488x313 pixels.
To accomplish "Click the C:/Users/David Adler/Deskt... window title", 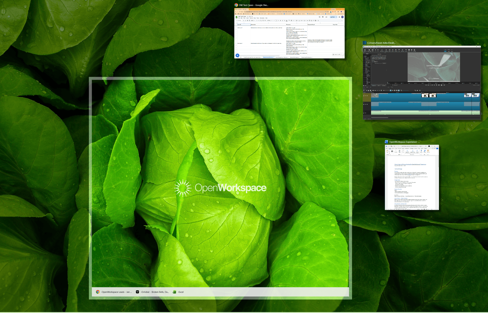I will [x=381, y=43].
